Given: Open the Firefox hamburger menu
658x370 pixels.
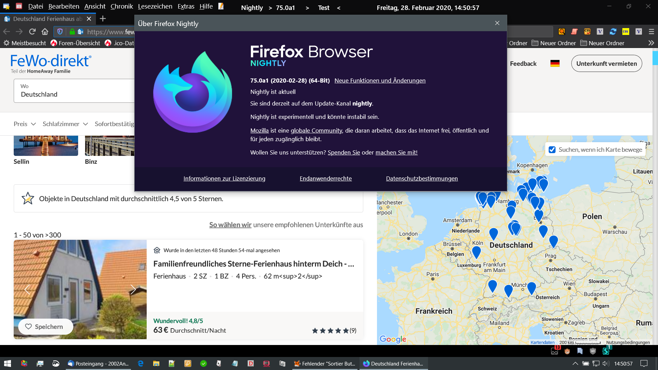Looking at the screenshot, I should pyautogui.click(x=651, y=32).
